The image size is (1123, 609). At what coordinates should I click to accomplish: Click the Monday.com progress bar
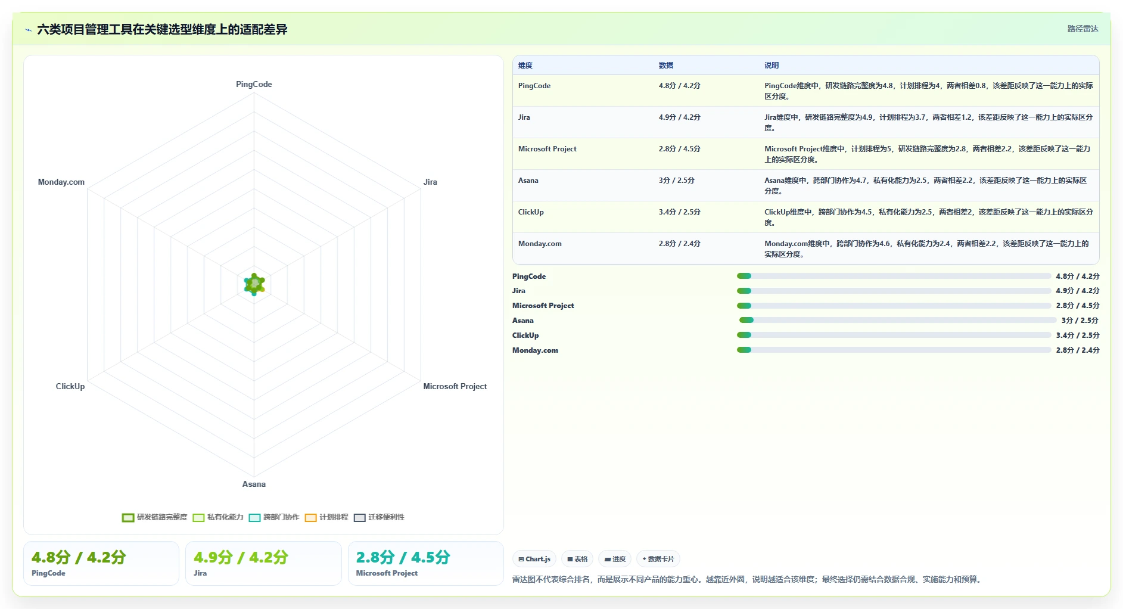(x=894, y=350)
